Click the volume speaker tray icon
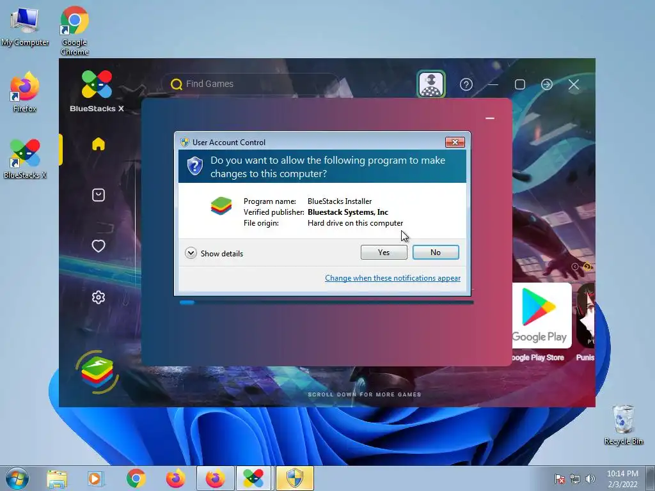Screen dimensions: 655x491 click(x=590, y=479)
